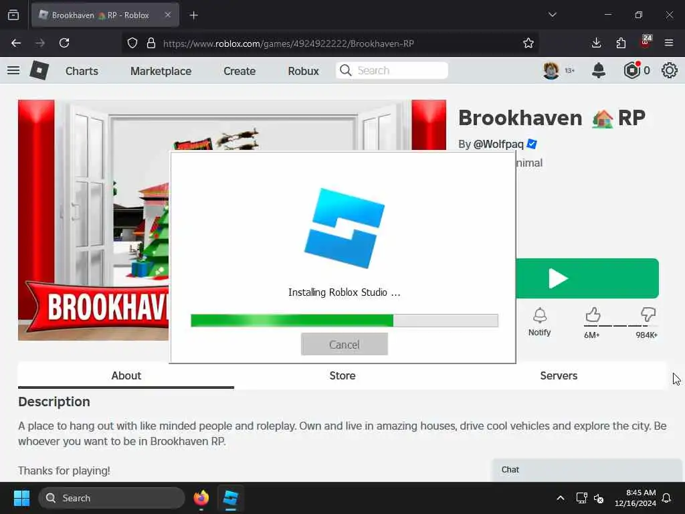The width and height of the screenshot is (685, 514).
Task: Open the Robux page
Action: (x=303, y=71)
